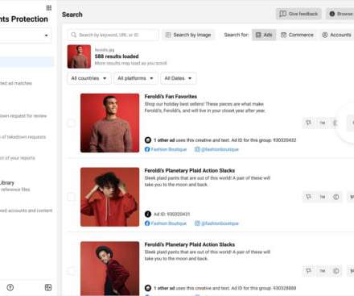Select the highlighted blue sidebar item

click(27, 62)
